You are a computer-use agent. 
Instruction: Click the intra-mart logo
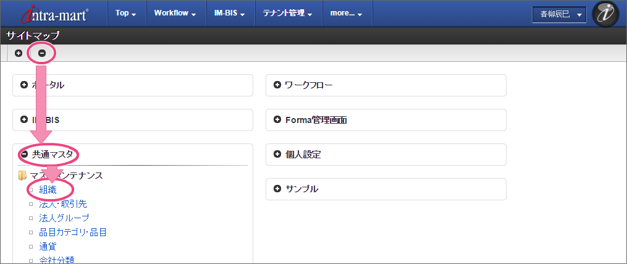point(54,14)
